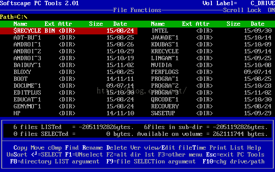This screenshot has height=172, width=275.
Task: Choose the Rename command
Action: point(93,148)
